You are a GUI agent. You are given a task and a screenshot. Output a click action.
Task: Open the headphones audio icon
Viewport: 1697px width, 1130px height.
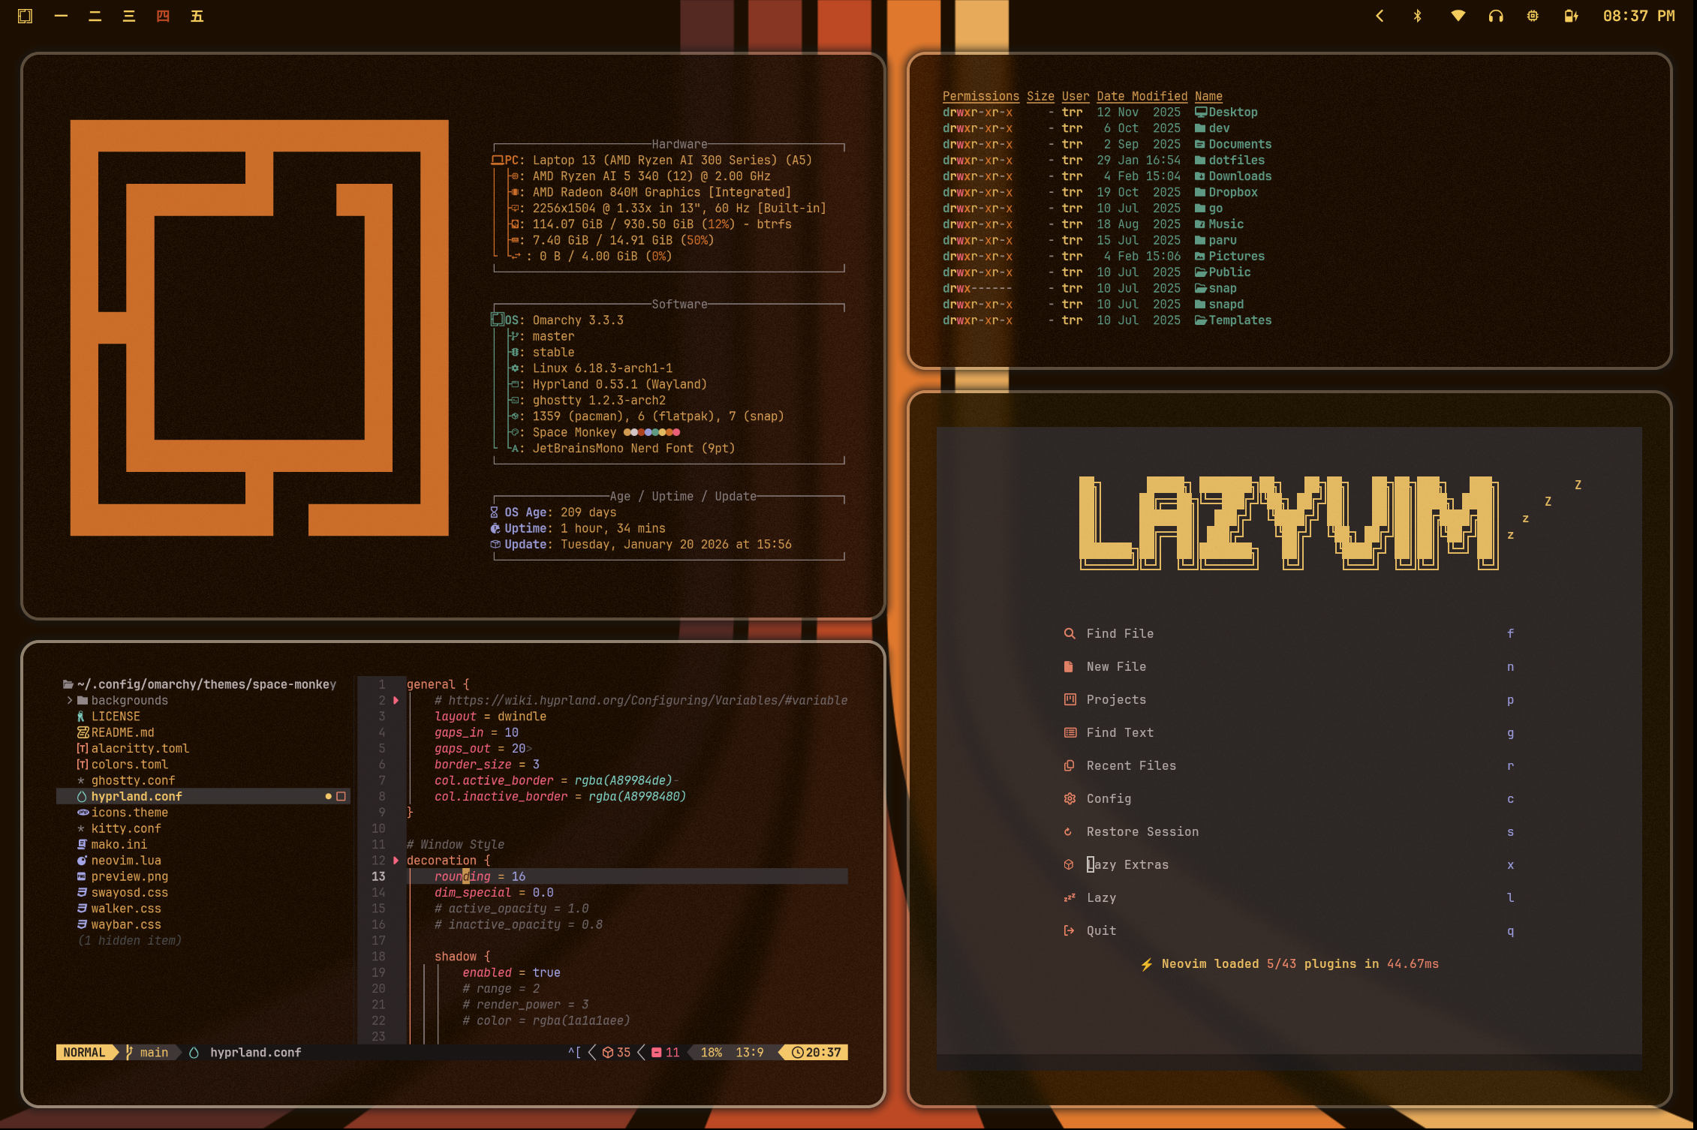tap(1496, 16)
